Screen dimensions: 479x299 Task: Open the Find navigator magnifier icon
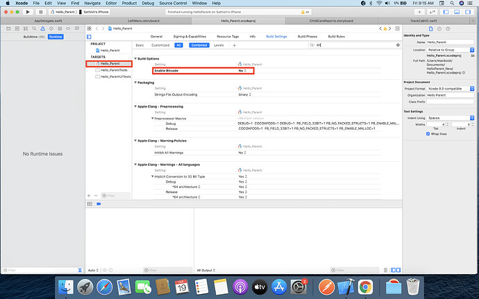click(34, 28)
